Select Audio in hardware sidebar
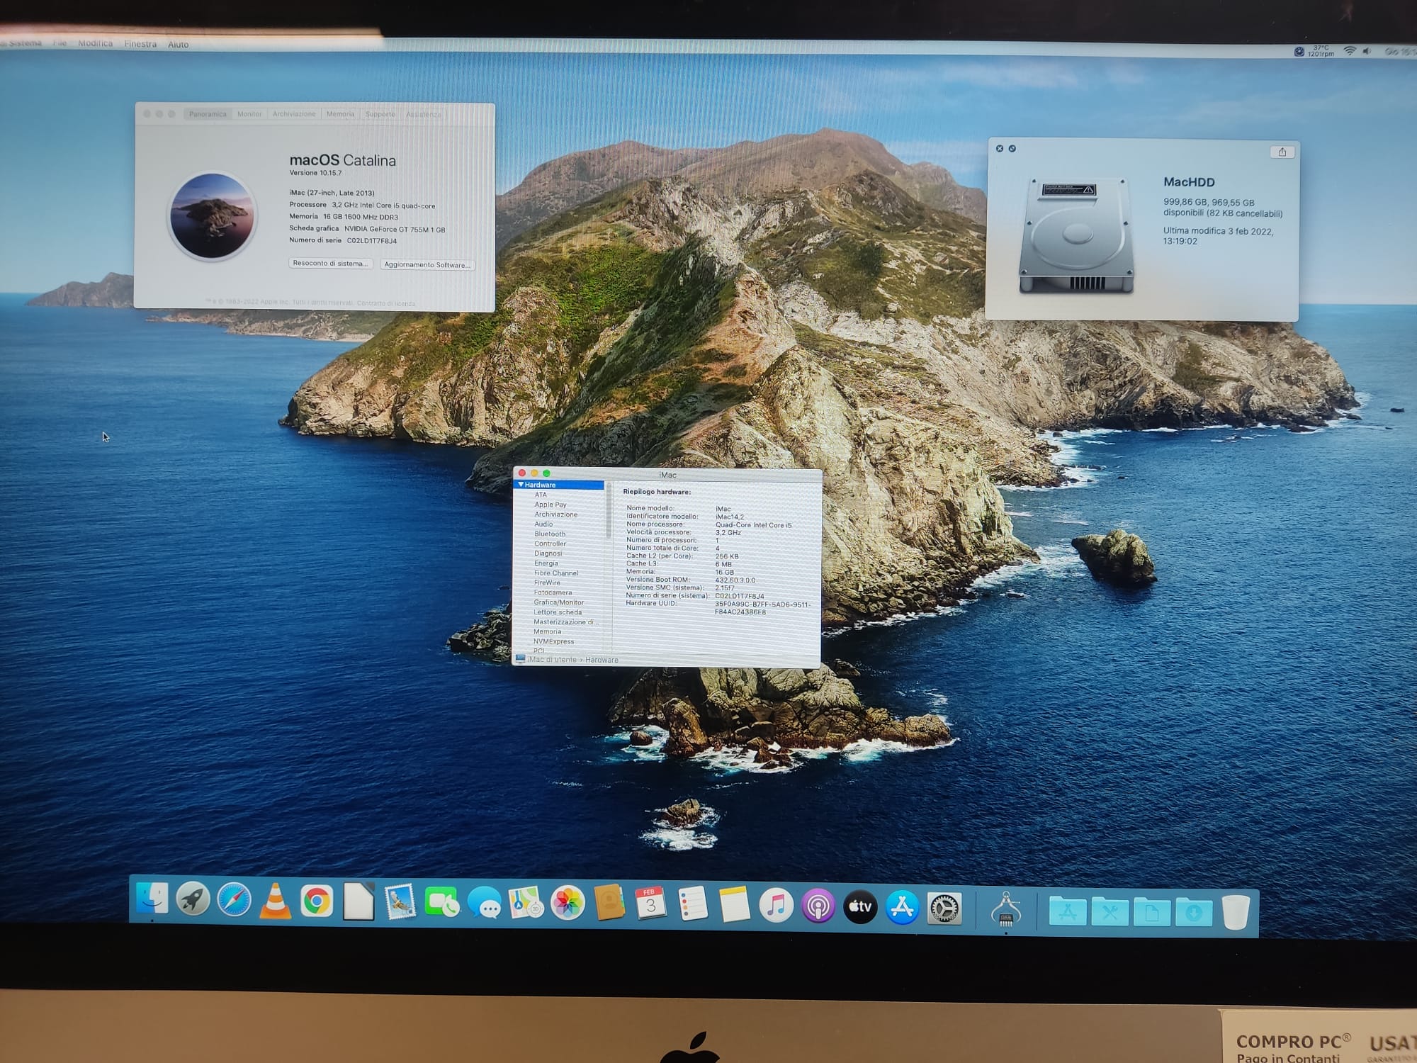 tap(543, 524)
